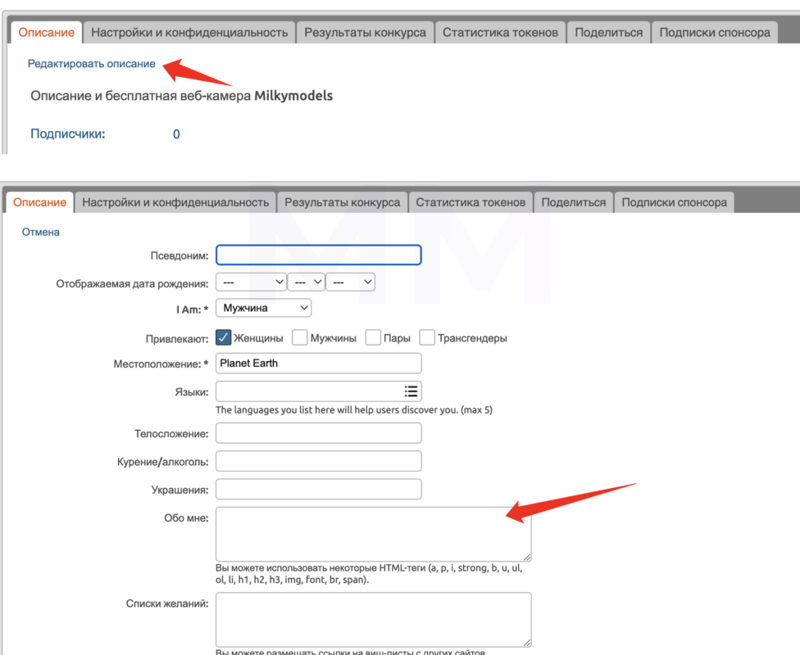Expand the I Am gender dropdown
The width and height of the screenshot is (800, 655).
click(264, 308)
